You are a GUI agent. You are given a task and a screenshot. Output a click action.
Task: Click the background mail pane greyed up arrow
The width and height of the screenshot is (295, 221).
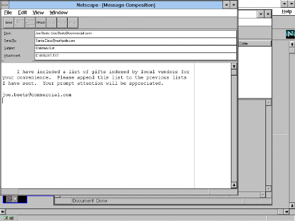click(268, 103)
